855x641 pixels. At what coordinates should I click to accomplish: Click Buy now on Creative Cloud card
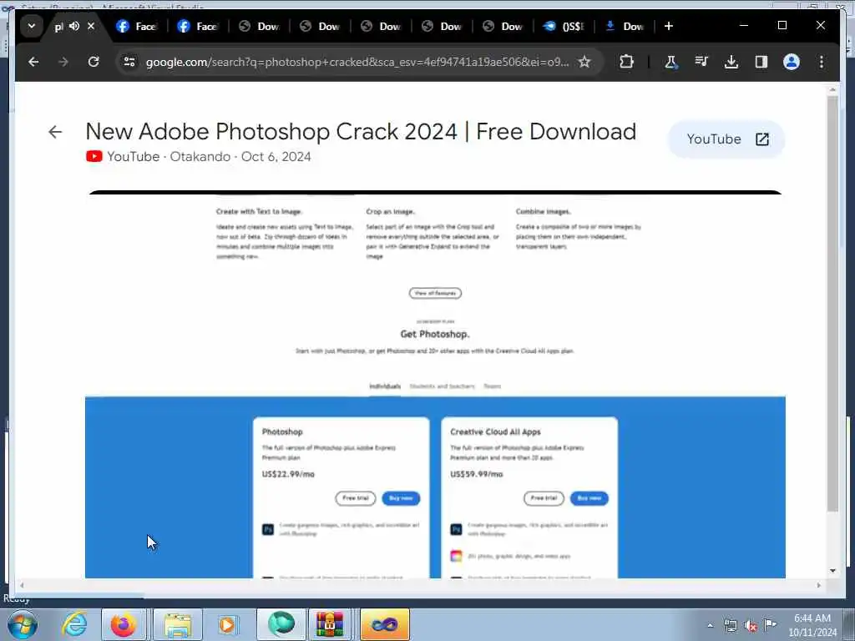coord(589,498)
